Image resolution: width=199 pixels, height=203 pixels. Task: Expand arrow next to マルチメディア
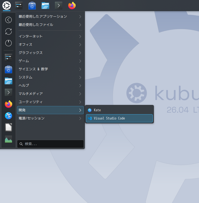80,94
